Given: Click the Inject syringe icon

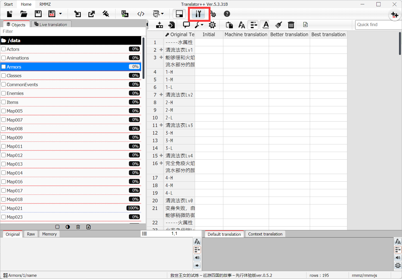Looking at the screenshot, I should [106, 14].
